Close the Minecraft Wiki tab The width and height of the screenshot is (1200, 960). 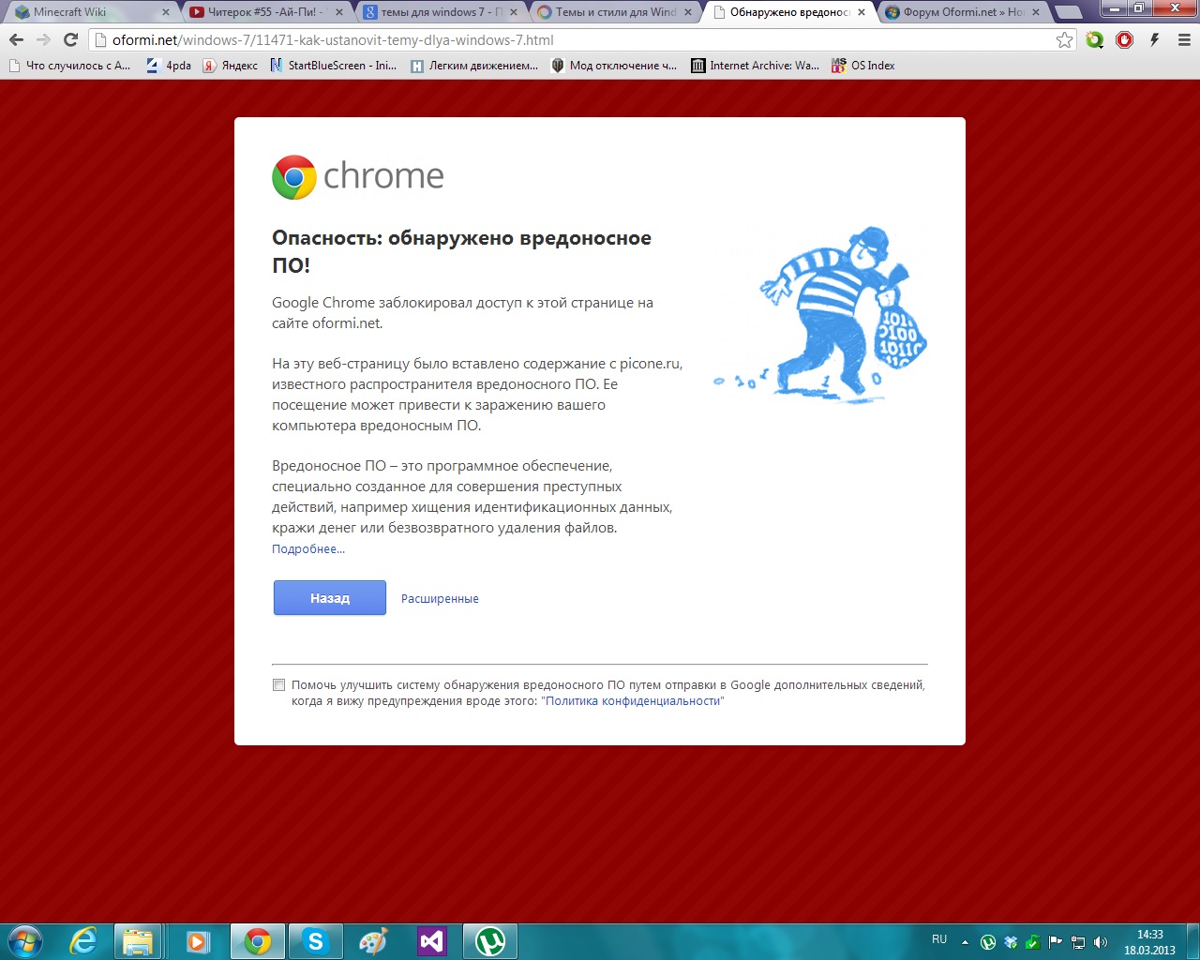coord(166,12)
